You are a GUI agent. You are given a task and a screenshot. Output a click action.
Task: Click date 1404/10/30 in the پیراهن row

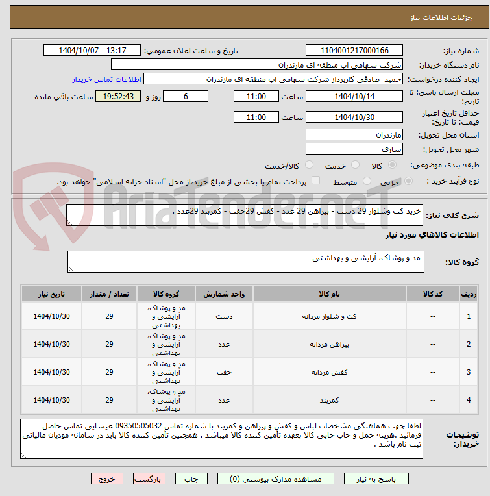tap(51, 344)
